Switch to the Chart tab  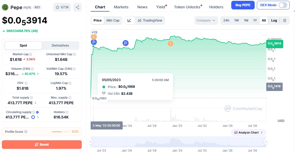[100, 7]
